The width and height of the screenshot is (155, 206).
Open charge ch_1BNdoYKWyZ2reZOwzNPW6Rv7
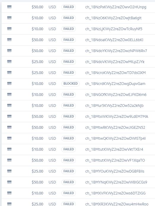(x=116, y=51)
